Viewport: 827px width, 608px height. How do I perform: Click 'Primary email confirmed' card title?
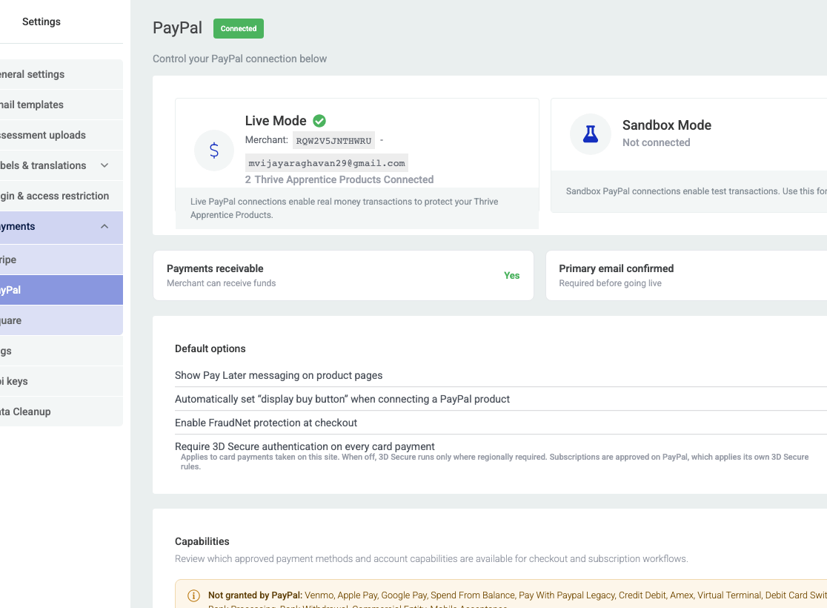(616, 268)
